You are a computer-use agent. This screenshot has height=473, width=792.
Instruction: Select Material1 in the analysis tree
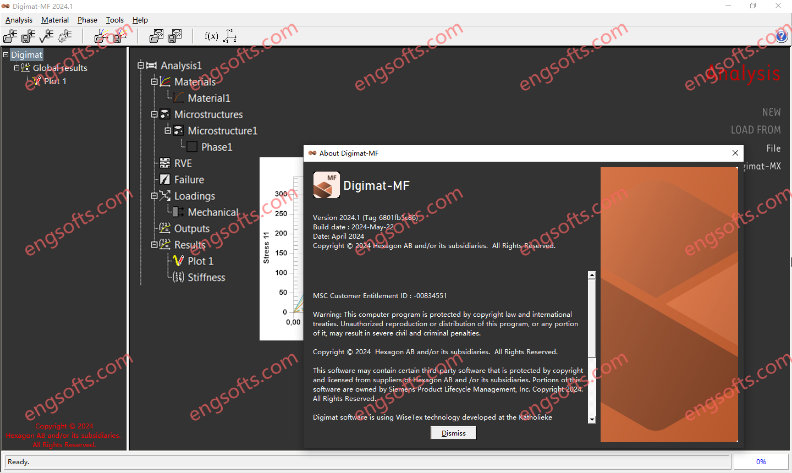[209, 98]
